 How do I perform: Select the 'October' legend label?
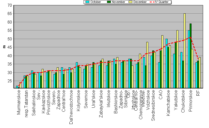95,2
